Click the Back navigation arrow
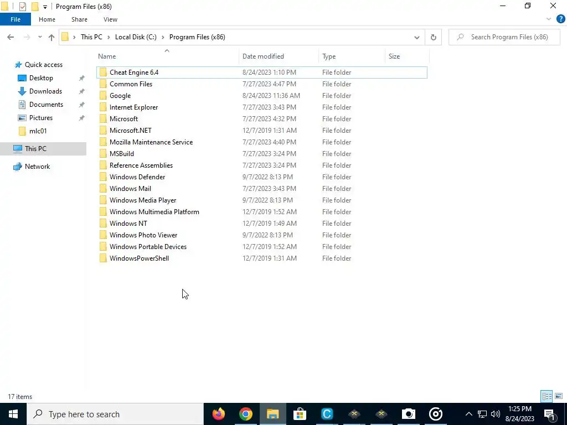 (x=11, y=37)
